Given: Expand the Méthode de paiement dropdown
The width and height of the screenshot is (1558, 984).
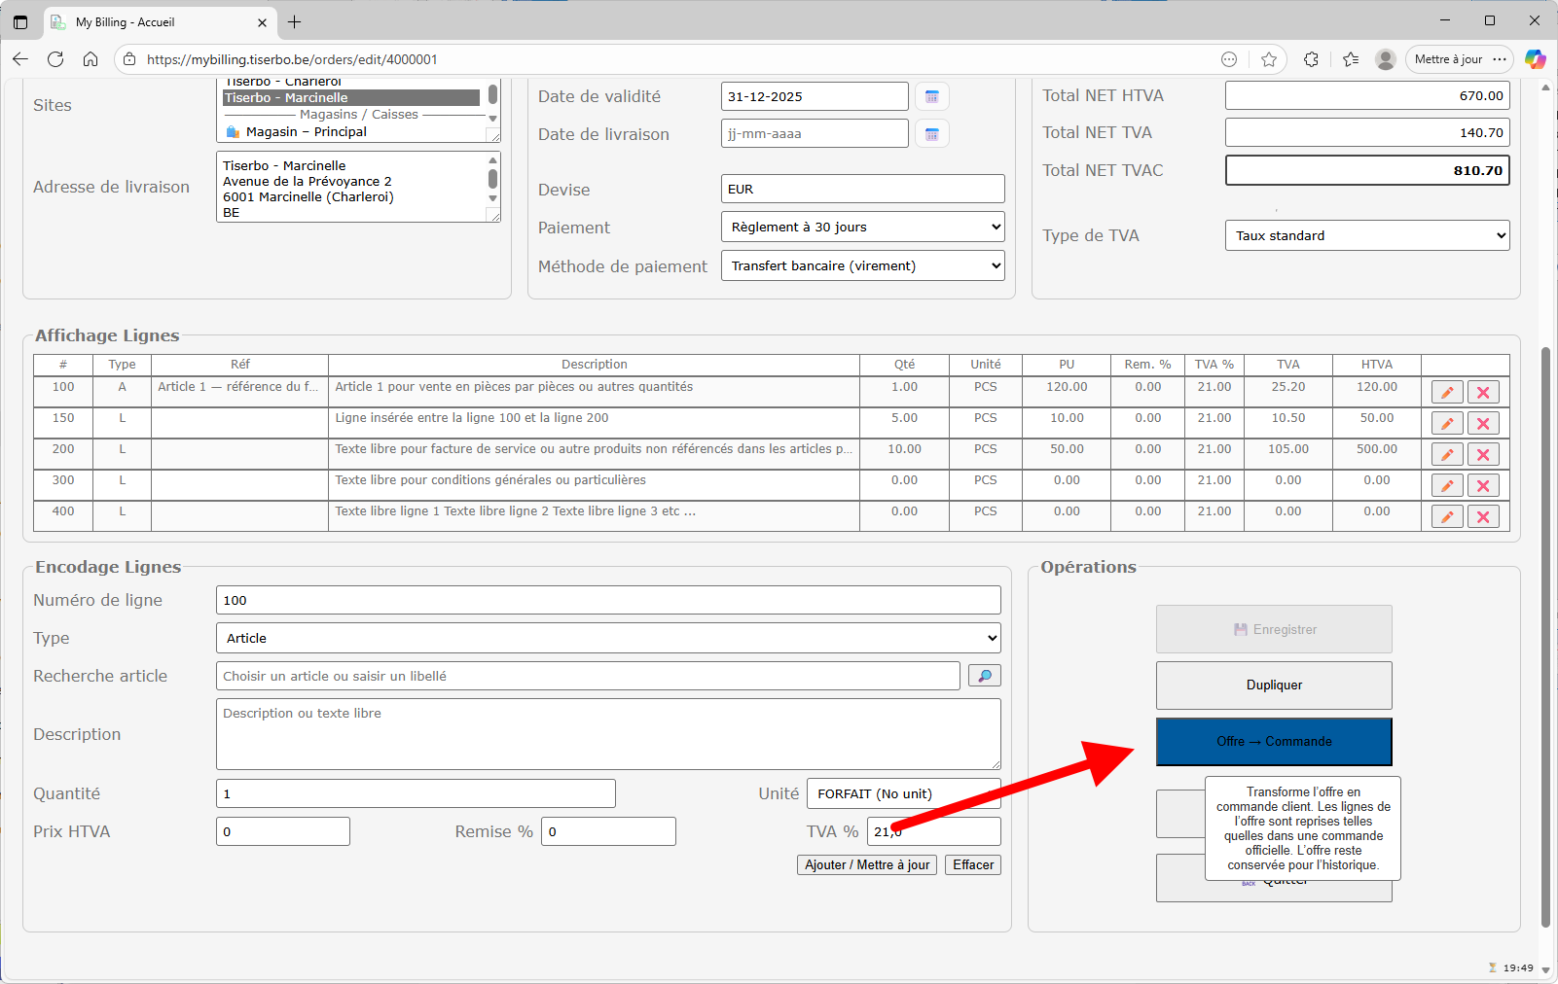Looking at the screenshot, I should (x=861, y=266).
